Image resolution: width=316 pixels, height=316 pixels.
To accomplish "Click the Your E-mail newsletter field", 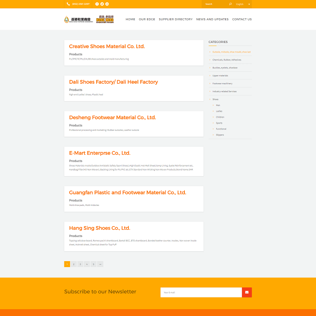I will [201, 292].
